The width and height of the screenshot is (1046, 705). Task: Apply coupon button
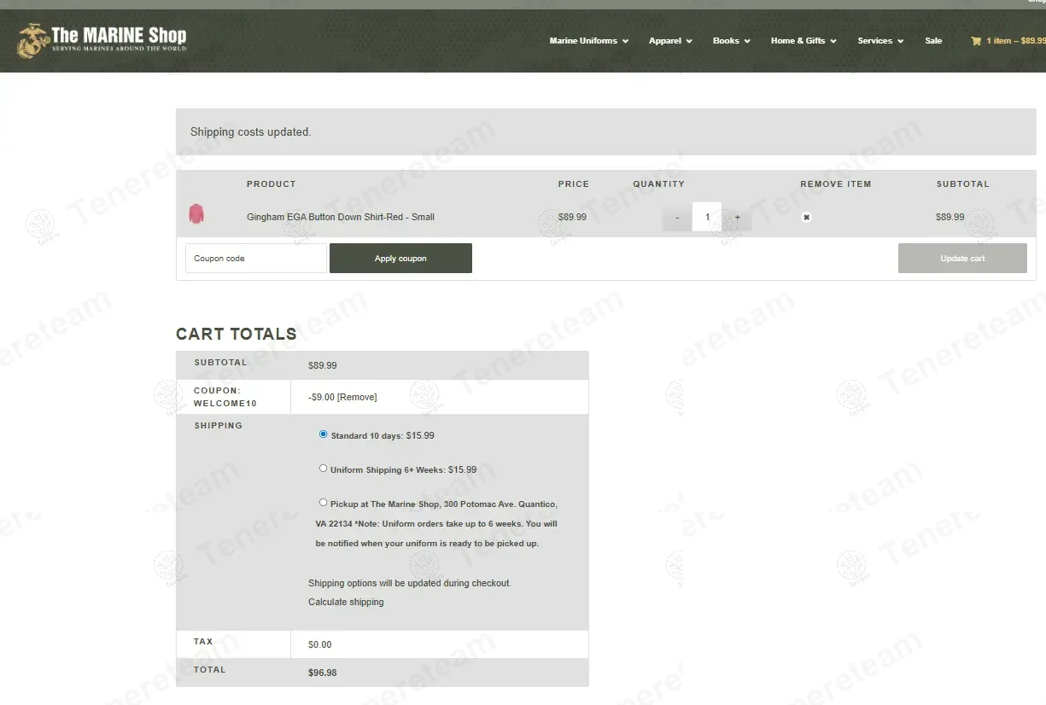(400, 259)
